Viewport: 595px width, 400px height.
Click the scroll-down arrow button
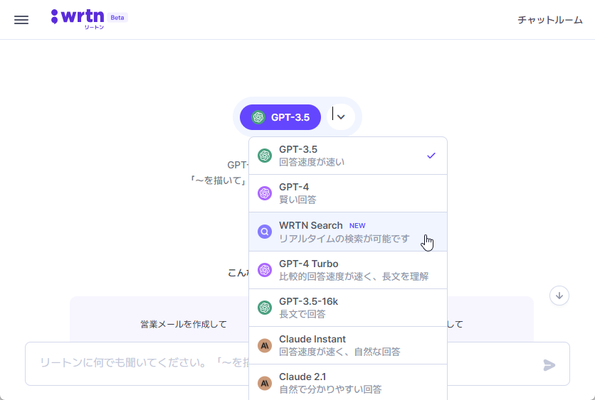(x=559, y=296)
